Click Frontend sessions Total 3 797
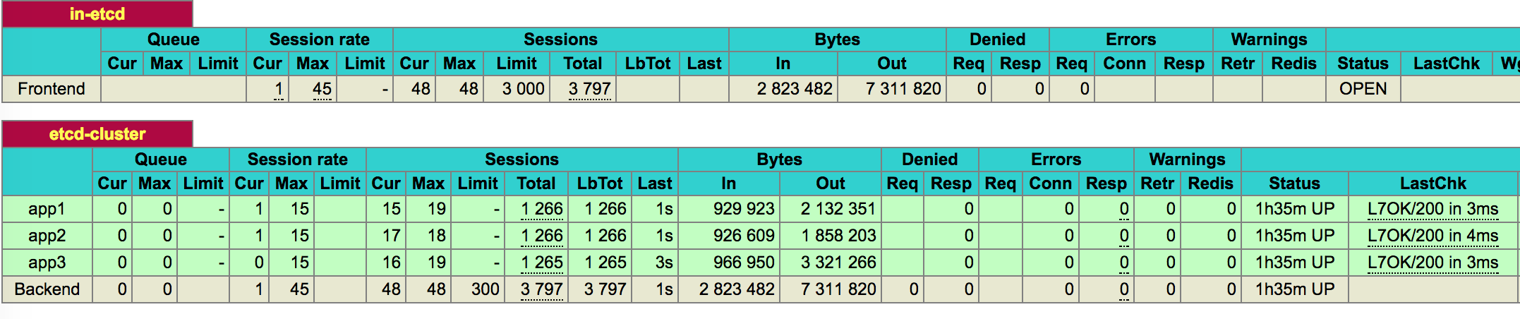 pyautogui.click(x=589, y=89)
